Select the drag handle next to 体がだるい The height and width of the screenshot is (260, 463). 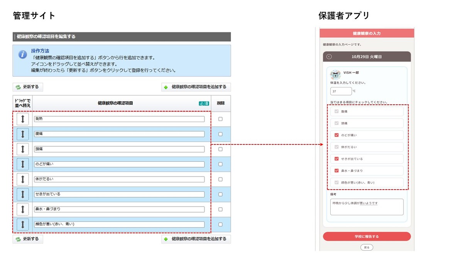[x=23, y=179]
